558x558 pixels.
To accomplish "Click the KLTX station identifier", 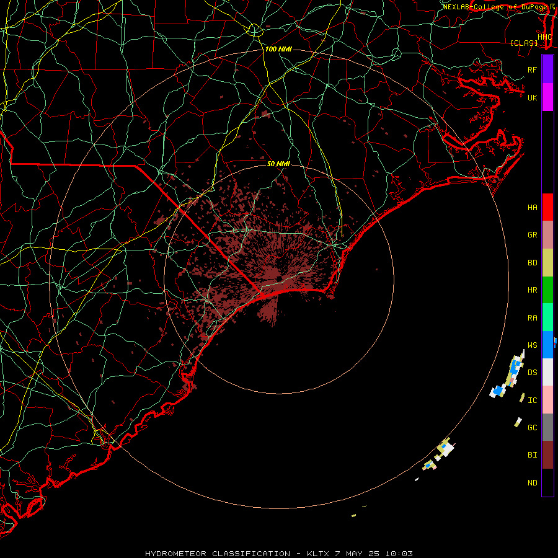I will [x=317, y=554].
